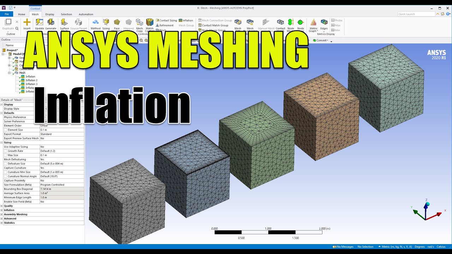The width and height of the screenshot is (452, 254).
Task: Click the Surface Mesh preview icon
Action: 64,22
